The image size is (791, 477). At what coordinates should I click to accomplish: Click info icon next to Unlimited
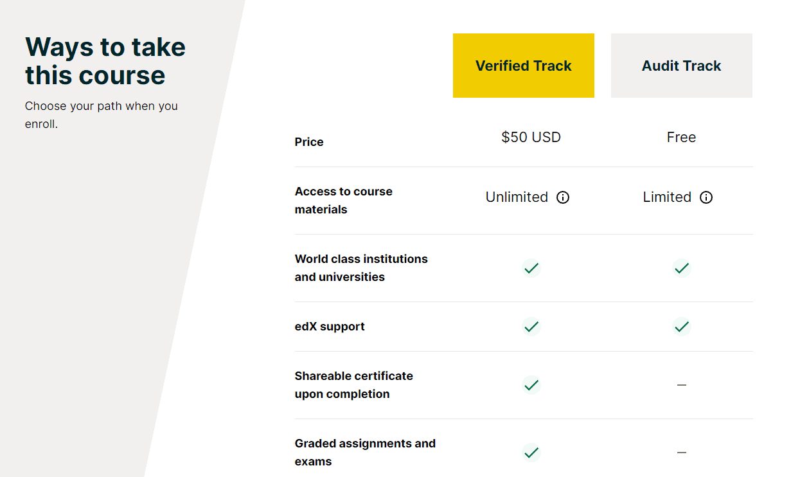[563, 197]
